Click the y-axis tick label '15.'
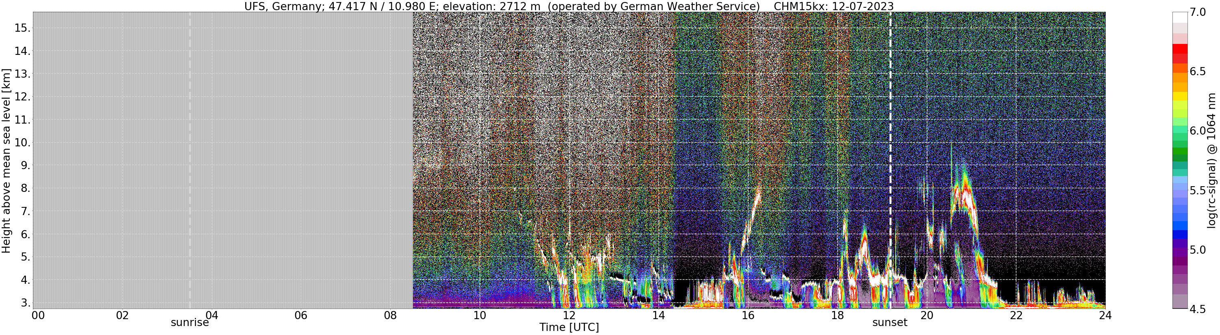 click(x=22, y=28)
